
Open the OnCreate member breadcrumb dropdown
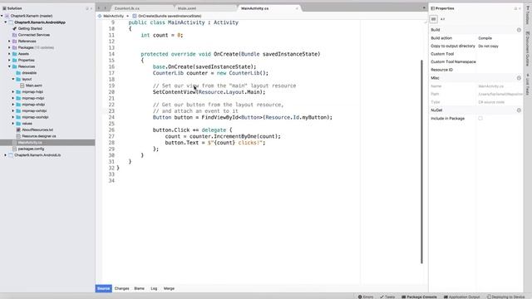tap(167, 16)
